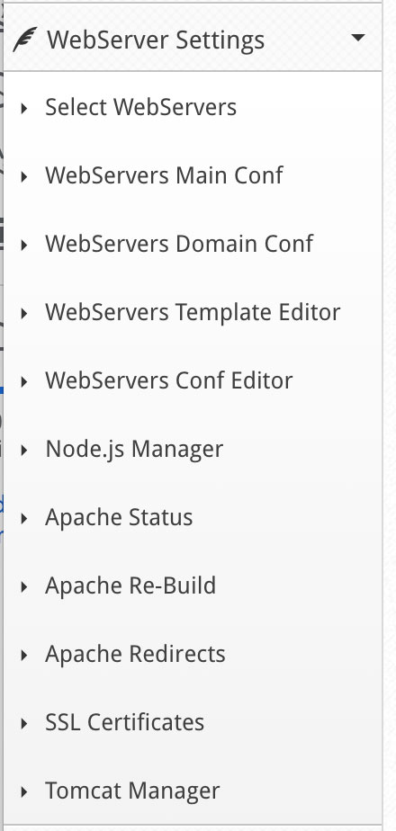Click arrow bullet next to Node.js Manager
Image resolution: width=396 pixels, height=831 pixels.
pyautogui.click(x=24, y=451)
